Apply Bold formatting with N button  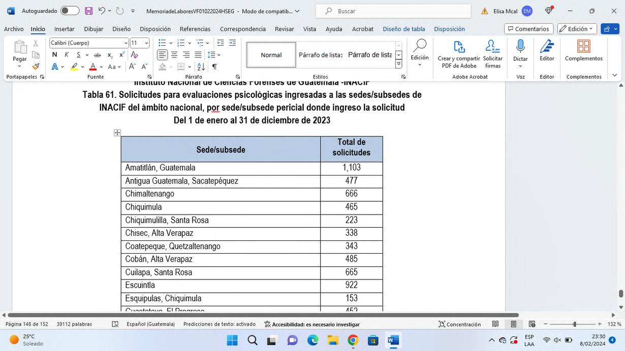pos(55,55)
